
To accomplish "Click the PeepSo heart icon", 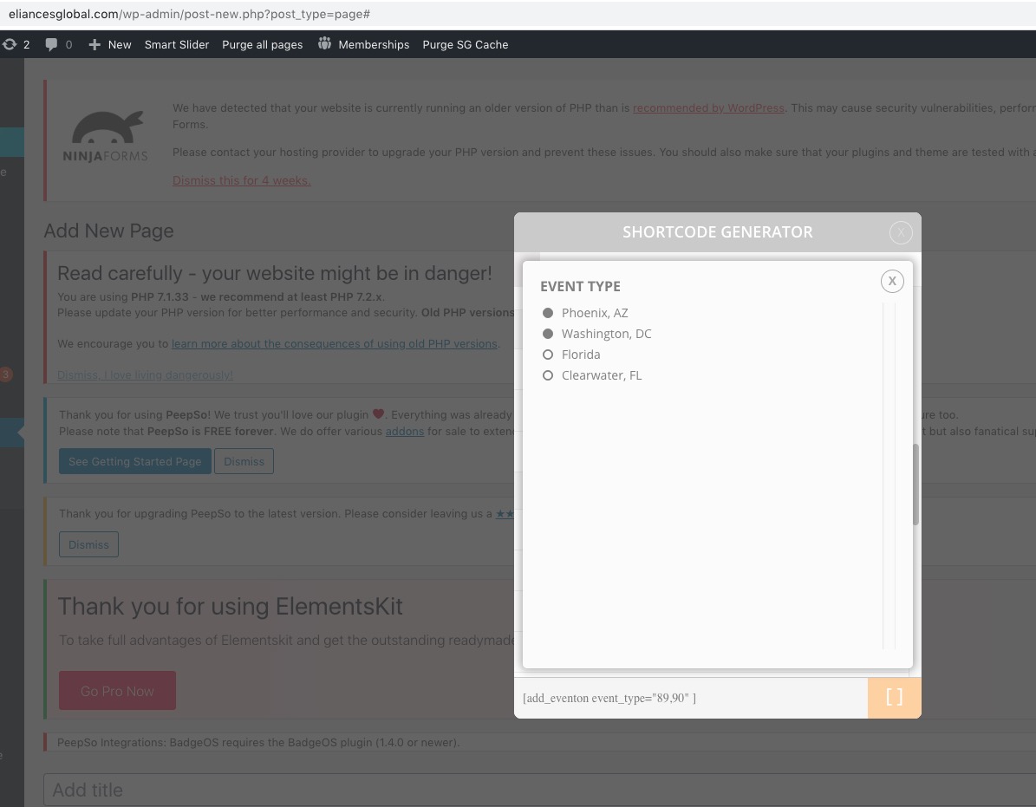I will 378,414.
